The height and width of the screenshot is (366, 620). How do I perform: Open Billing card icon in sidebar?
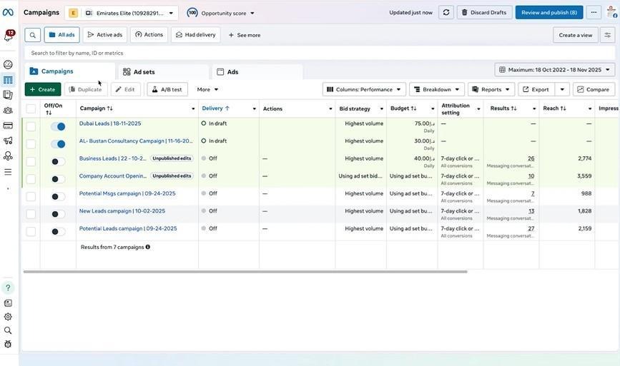pyautogui.click(x=8, y=126)
